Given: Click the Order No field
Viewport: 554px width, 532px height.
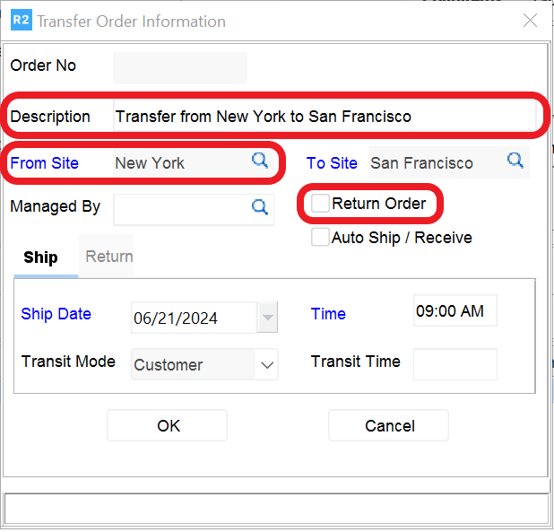Looking at the screenshot, I should 179,67.
